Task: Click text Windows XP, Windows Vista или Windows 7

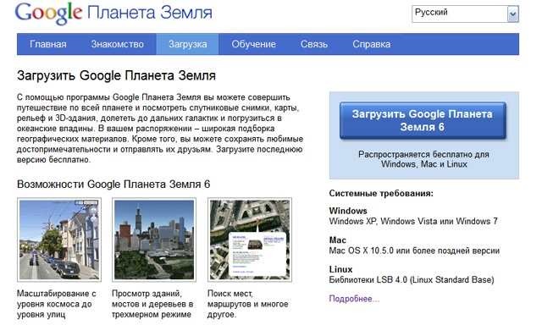Action: (x=413, y=221)
